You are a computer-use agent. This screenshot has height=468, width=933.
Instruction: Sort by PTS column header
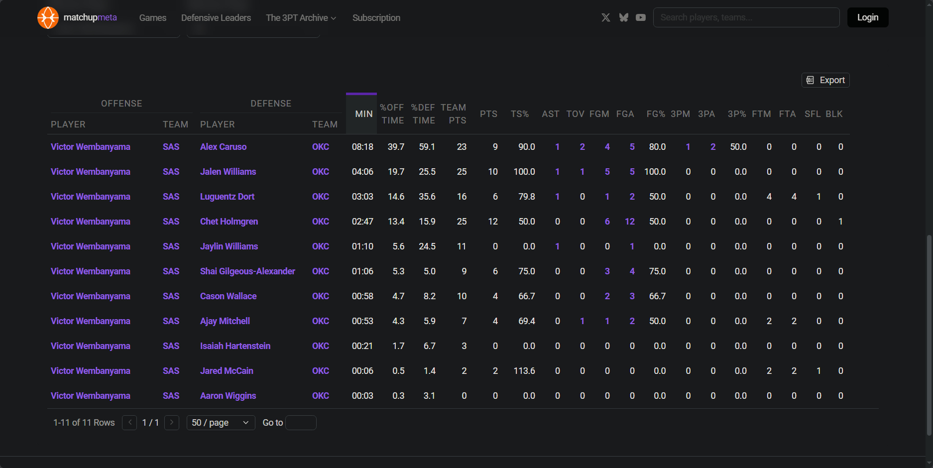click(489, 114)
